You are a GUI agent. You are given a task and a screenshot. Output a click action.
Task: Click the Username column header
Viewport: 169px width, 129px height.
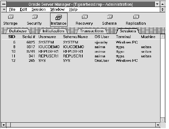click(47, 37)
